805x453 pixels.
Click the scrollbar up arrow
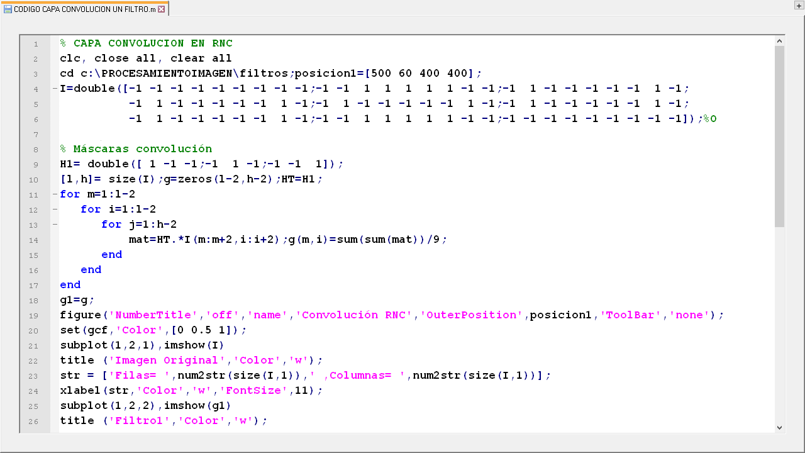point(780,41)
